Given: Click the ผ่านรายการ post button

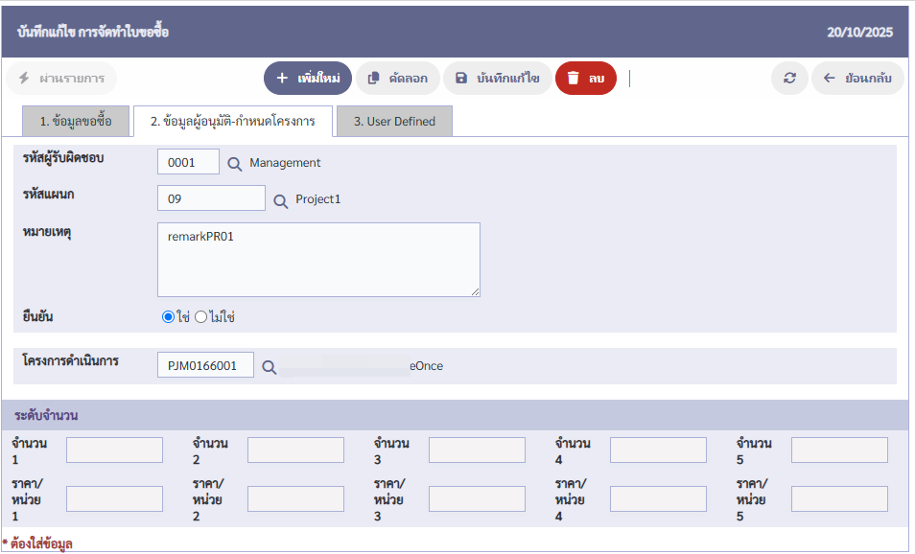Looking at the screenshot, I should (x=61, y=78).
